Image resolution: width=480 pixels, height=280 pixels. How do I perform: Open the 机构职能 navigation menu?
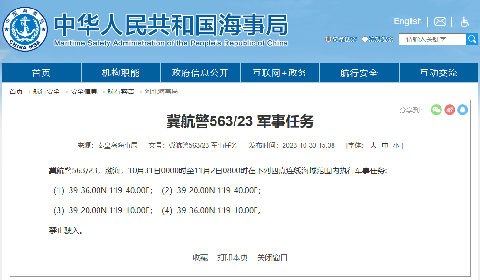[121, 73]
